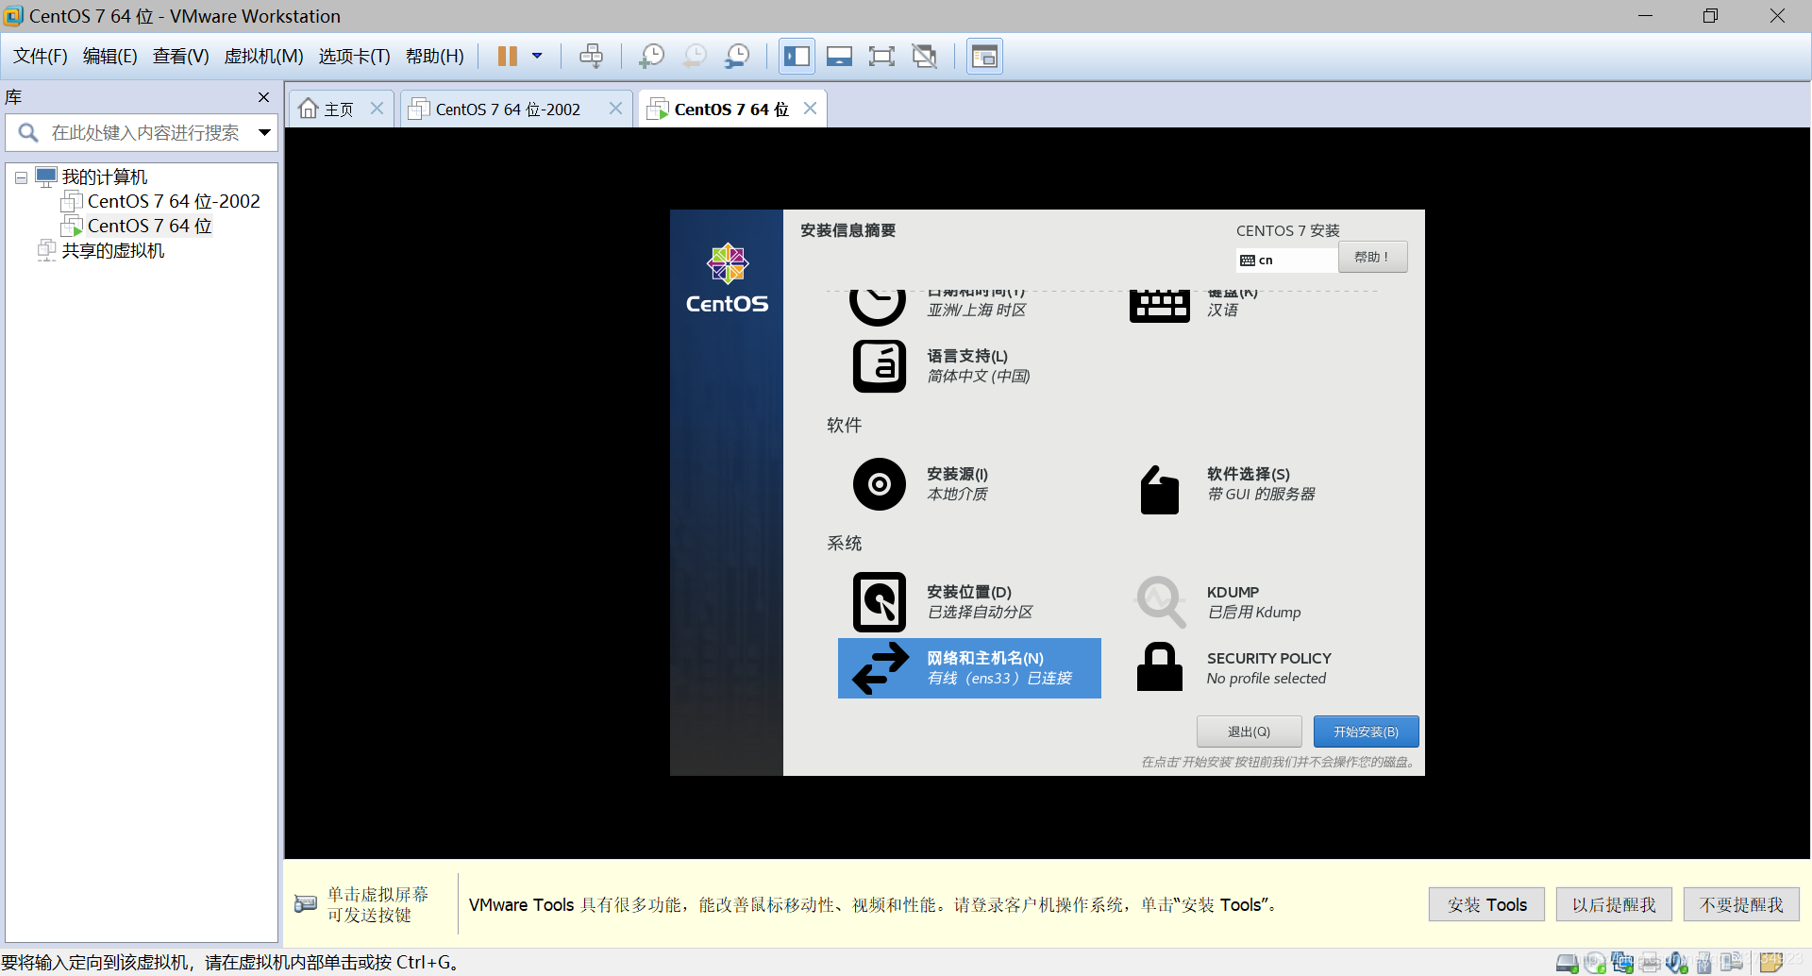Click the cn keyboard layout indicator
This screenshot has height=976, width=1812.
[x=1286, y=260]
